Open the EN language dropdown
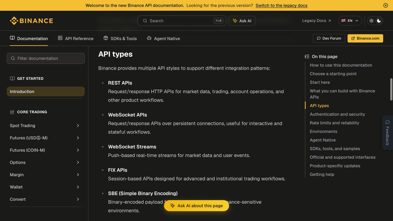 click(x=350, y=21)
